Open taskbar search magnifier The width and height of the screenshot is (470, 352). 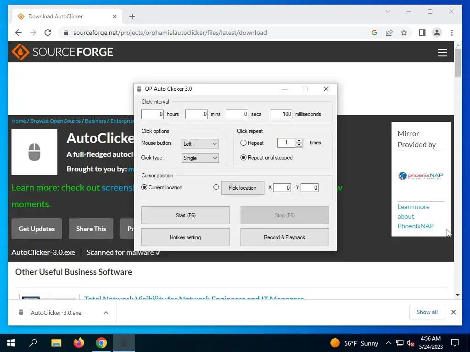33,343
